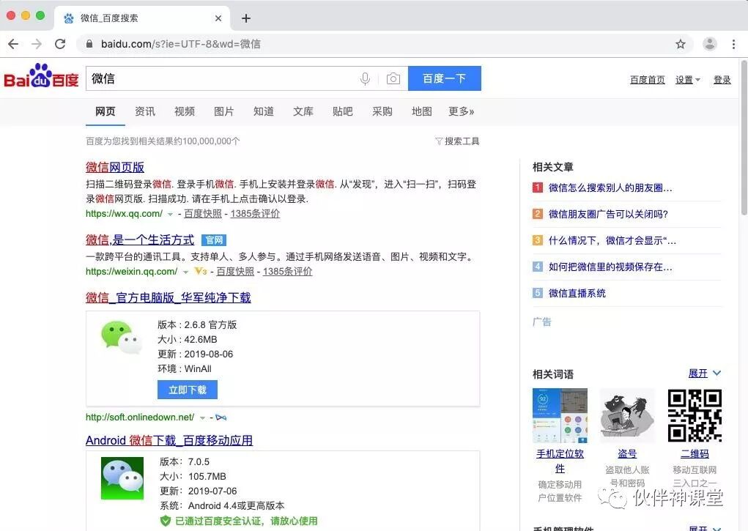Click the 二维码 text link
The height and width of the screenshot is (531, 748).
[x=695, y=453]
